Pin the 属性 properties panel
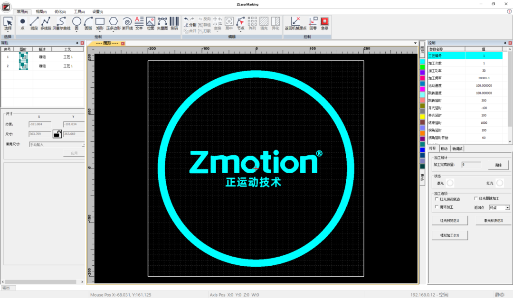513x298 pixels. pyautogui.click(x=77, y=43)
